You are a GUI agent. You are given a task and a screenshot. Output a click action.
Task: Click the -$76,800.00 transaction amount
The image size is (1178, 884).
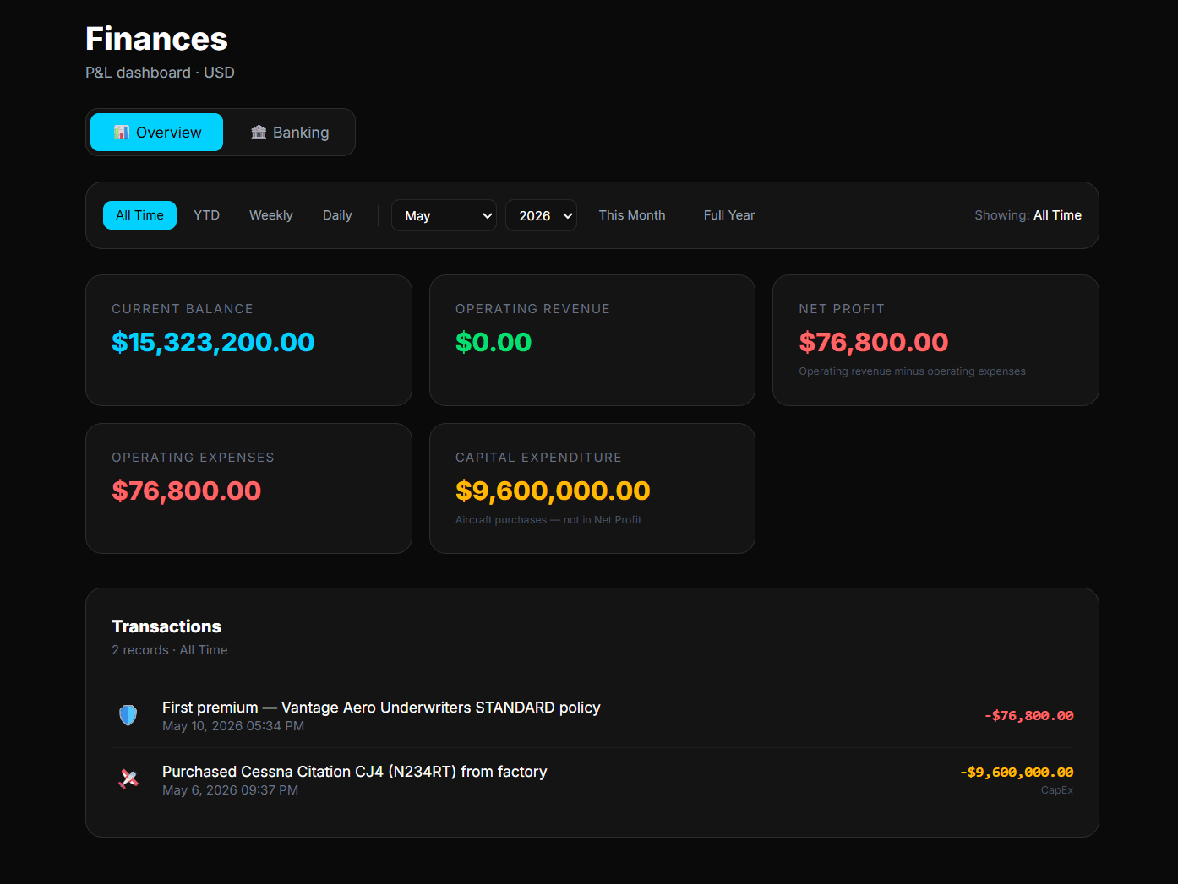click(1029, 716)
